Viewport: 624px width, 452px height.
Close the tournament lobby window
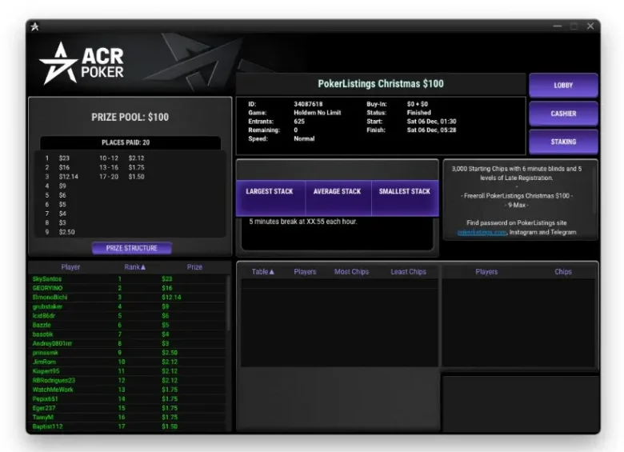click(590, 26)
